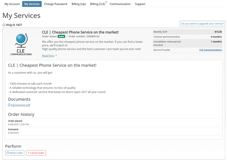
Task: Click the chevron arrow next to Read less
Action: 56,56
